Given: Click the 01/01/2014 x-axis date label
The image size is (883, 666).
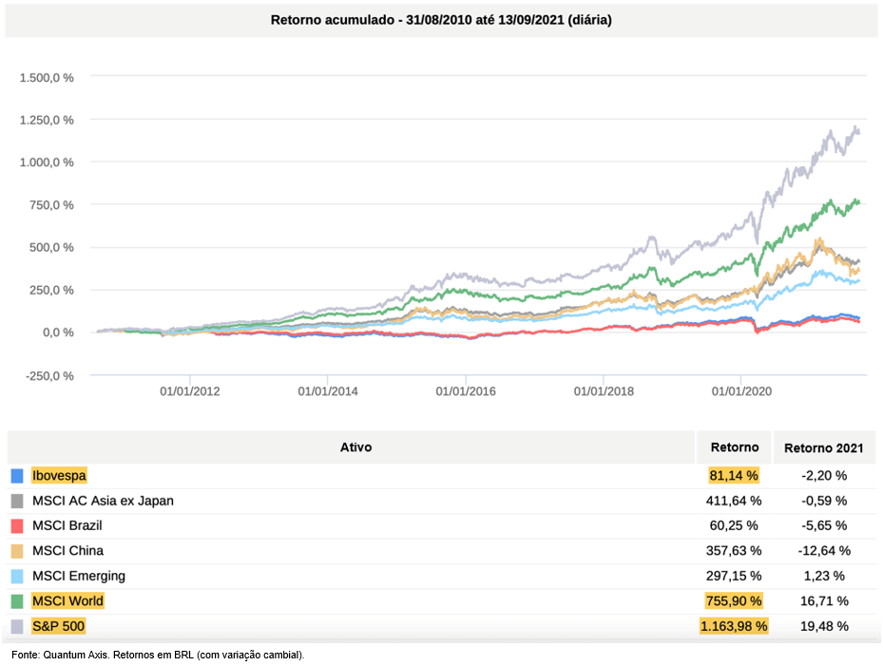Looking at the screenshot, I should [x=328, y=391].
